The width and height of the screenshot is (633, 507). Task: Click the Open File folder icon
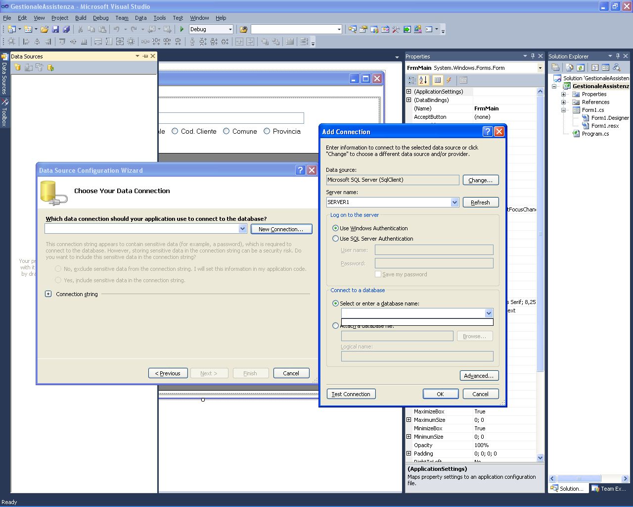(x=45, y=29)
